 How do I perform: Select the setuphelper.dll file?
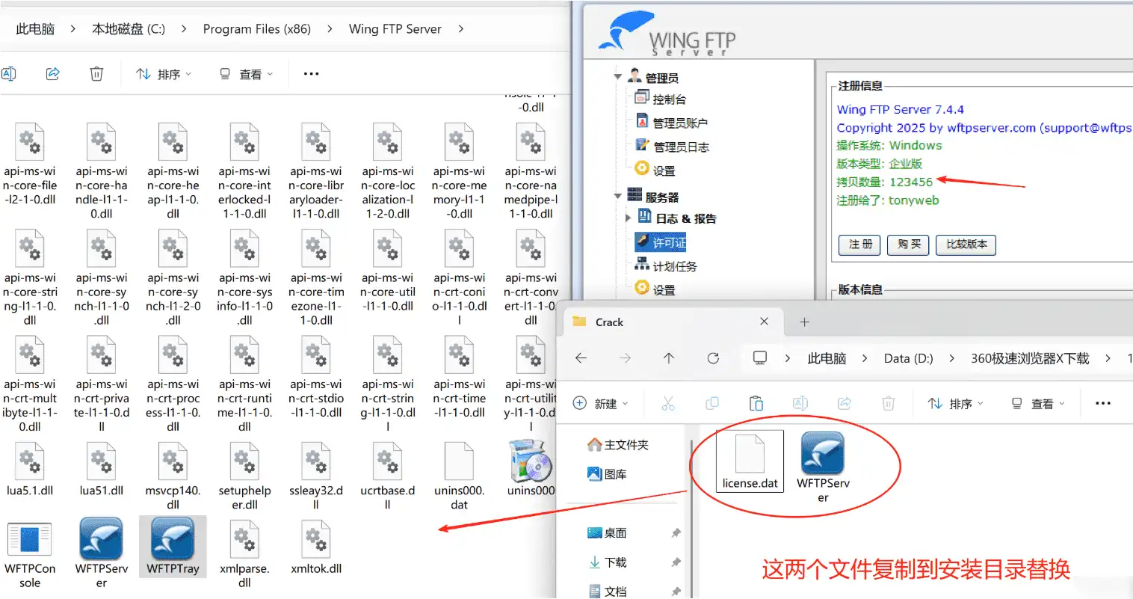tap(244, 476)
